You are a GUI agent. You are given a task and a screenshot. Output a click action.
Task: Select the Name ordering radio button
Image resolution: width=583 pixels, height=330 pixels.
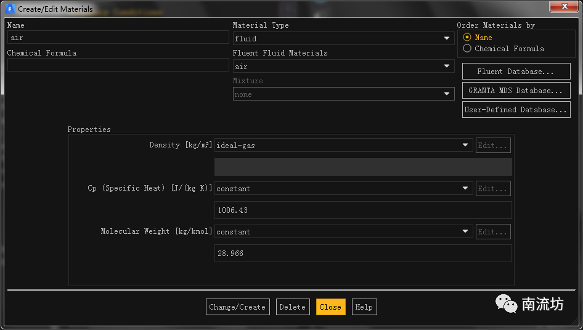[467, 37]
